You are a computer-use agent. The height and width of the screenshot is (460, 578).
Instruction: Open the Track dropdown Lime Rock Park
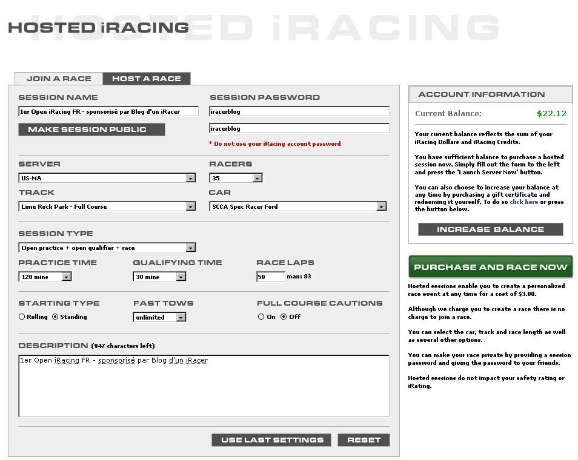tap(107, 206)
